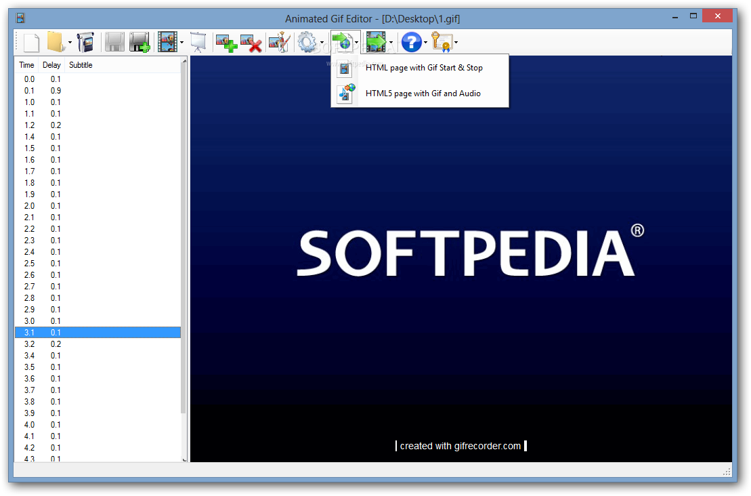
Task: Open the settings gear icon
Action: coord(307,43)
